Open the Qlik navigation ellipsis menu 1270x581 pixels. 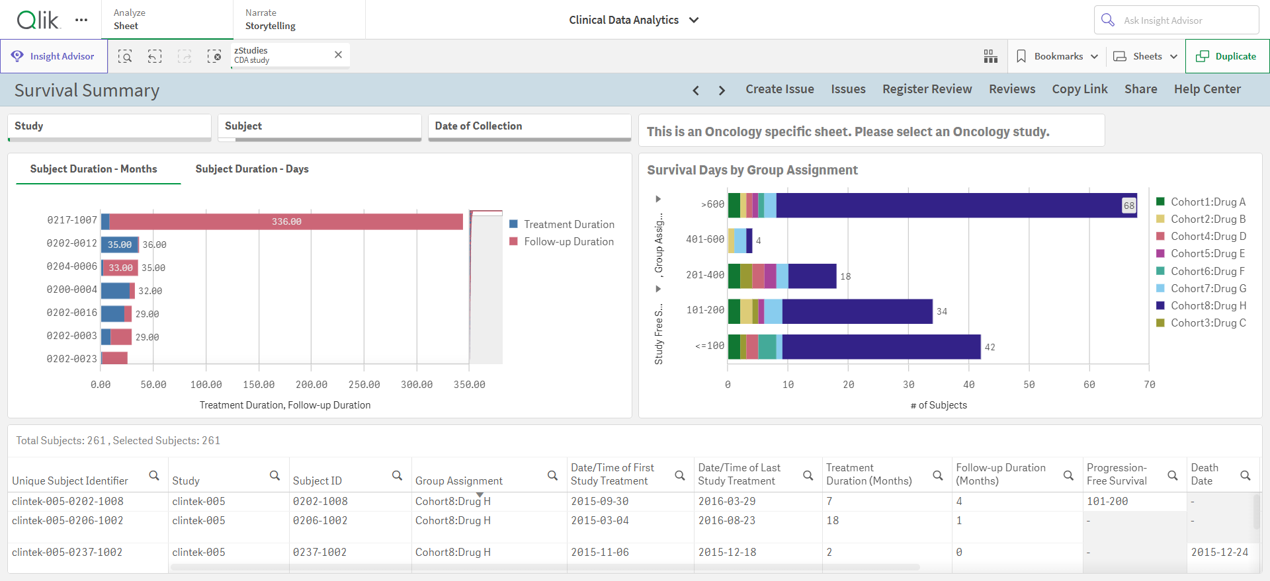tap(81, 20)
